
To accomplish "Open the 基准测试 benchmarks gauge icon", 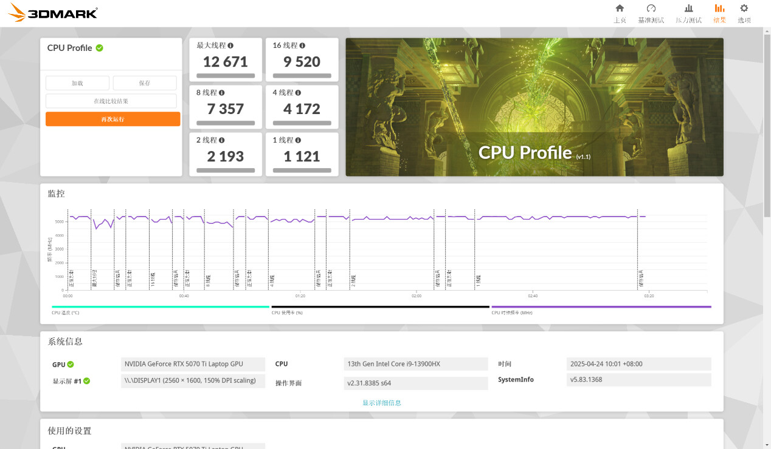I will tap(651, 8).
